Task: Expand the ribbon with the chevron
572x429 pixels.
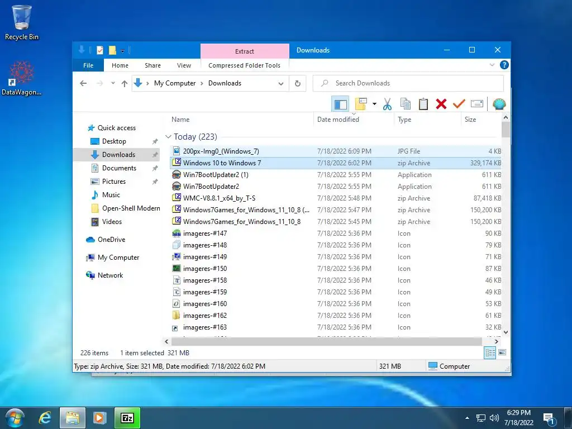Action: tap(492, 65)
